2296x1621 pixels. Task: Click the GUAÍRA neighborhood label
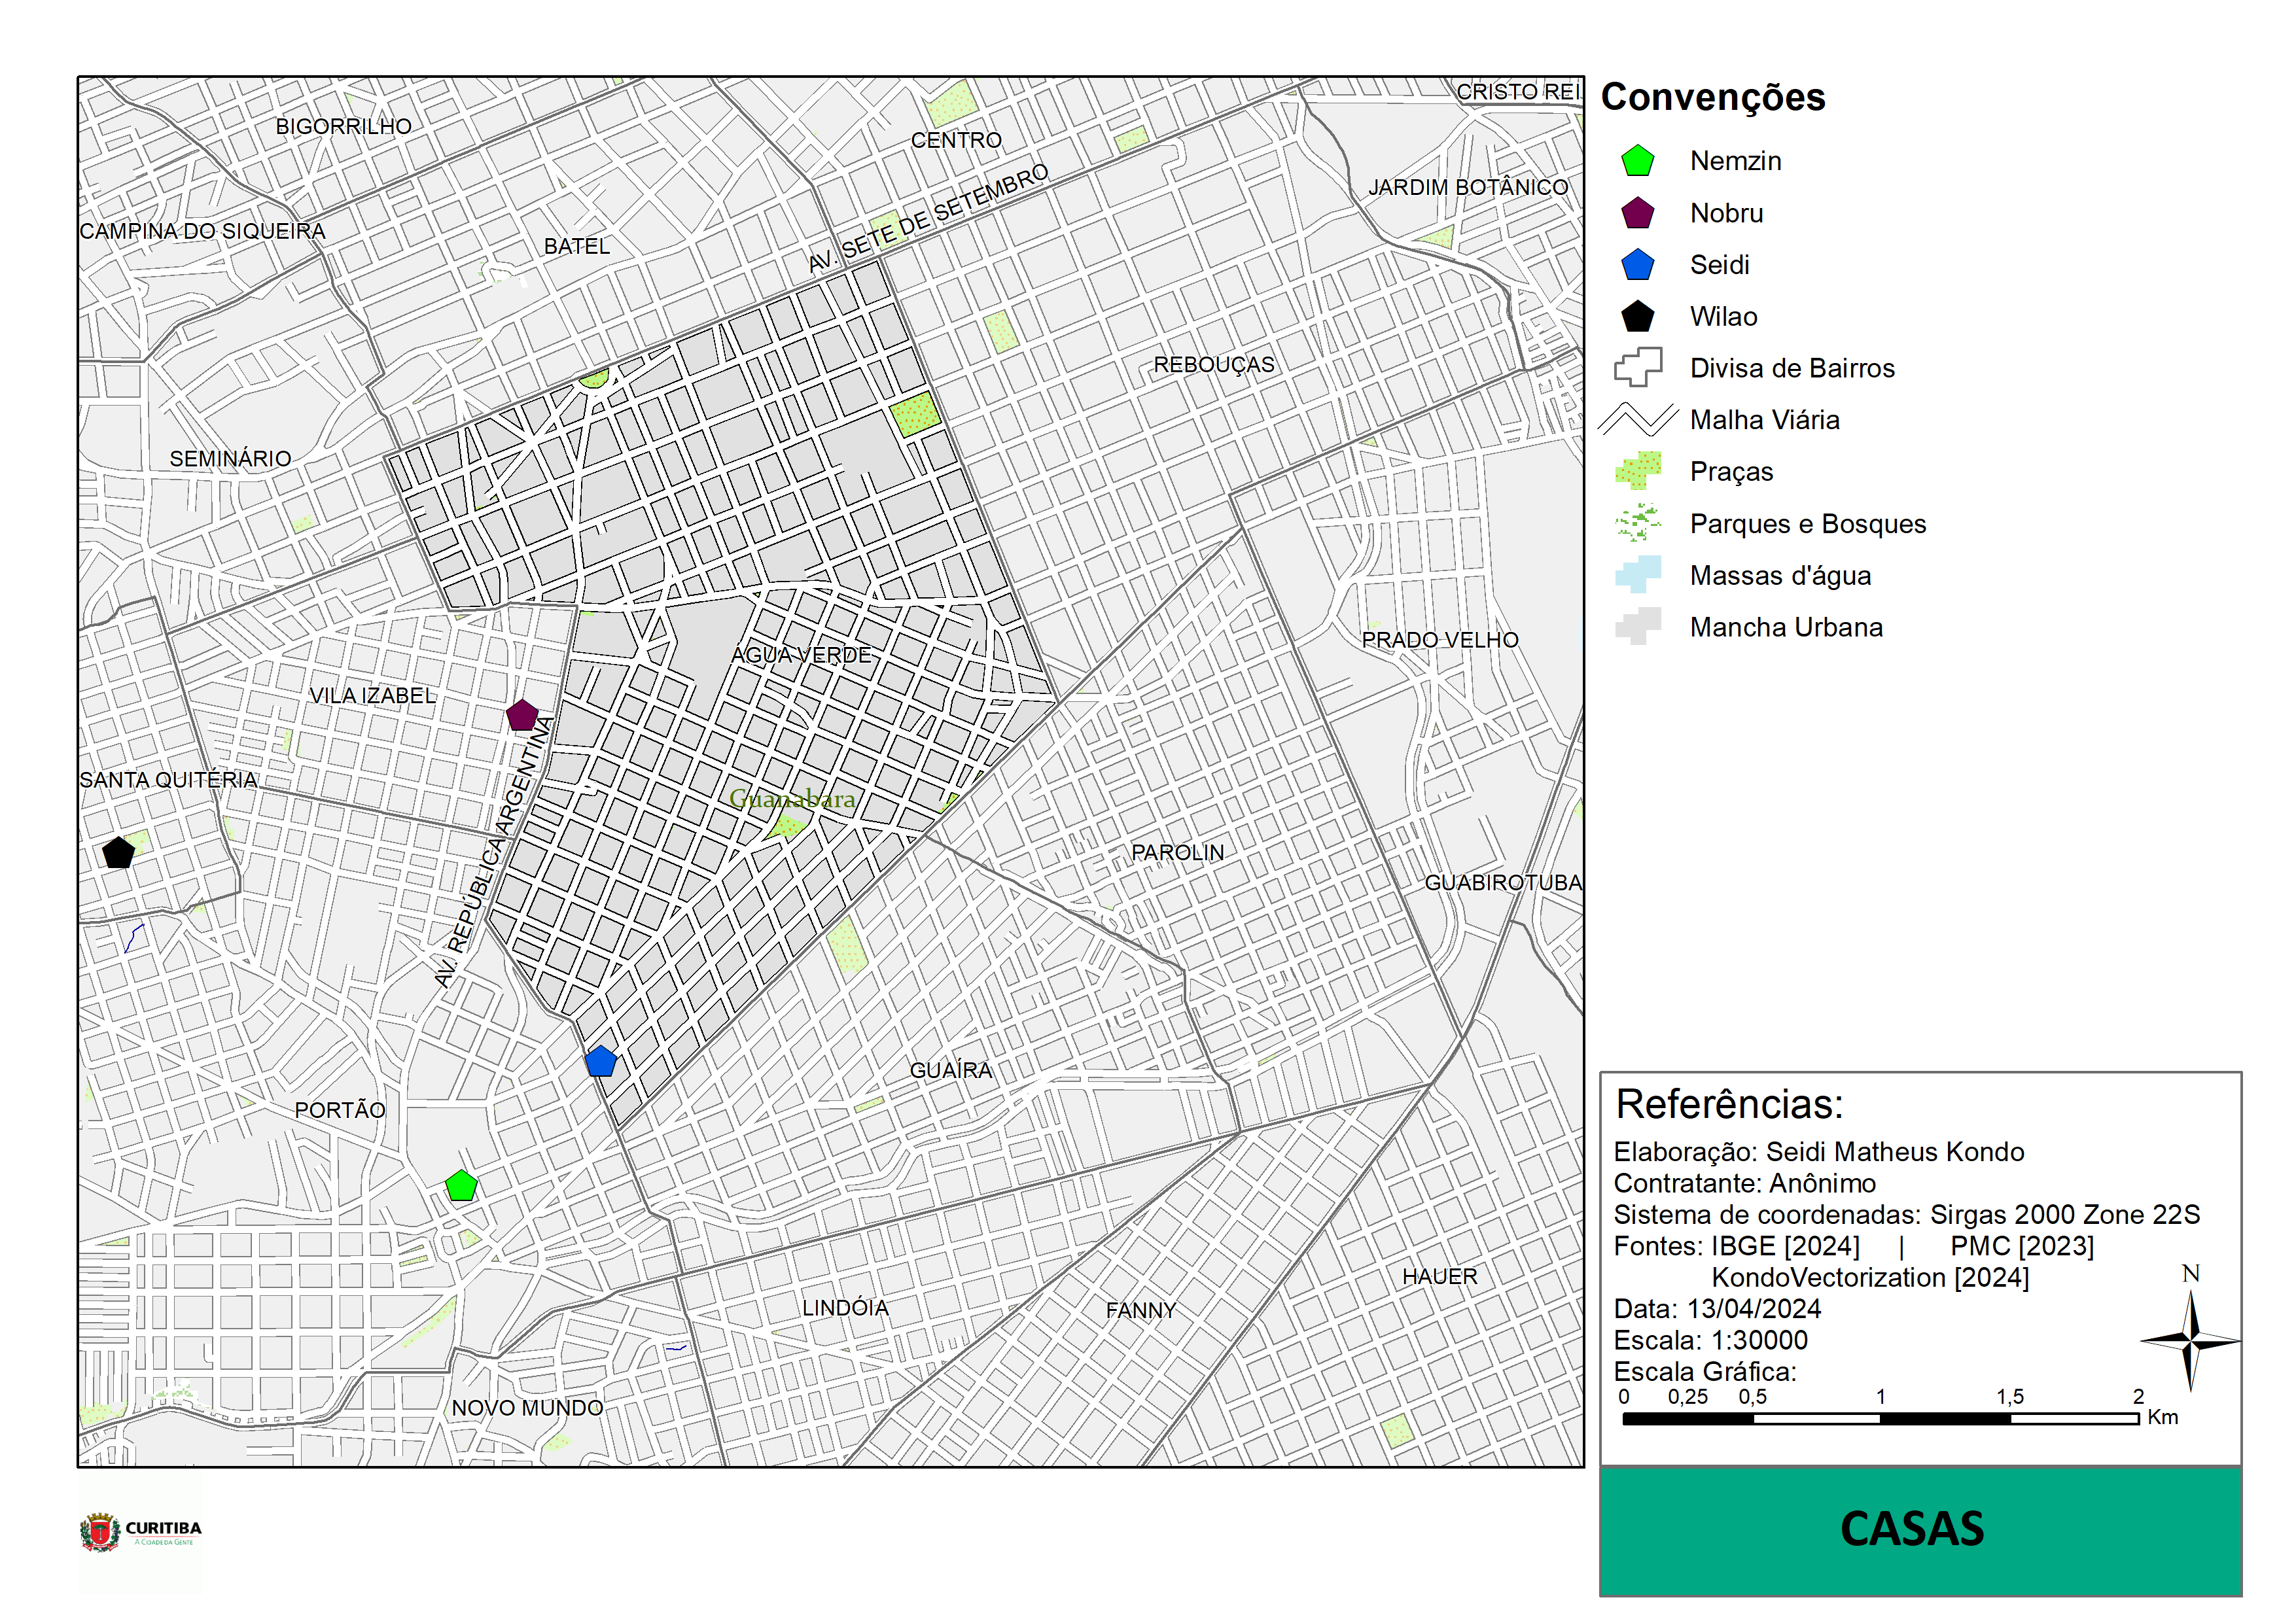(x=950, y=1070)
